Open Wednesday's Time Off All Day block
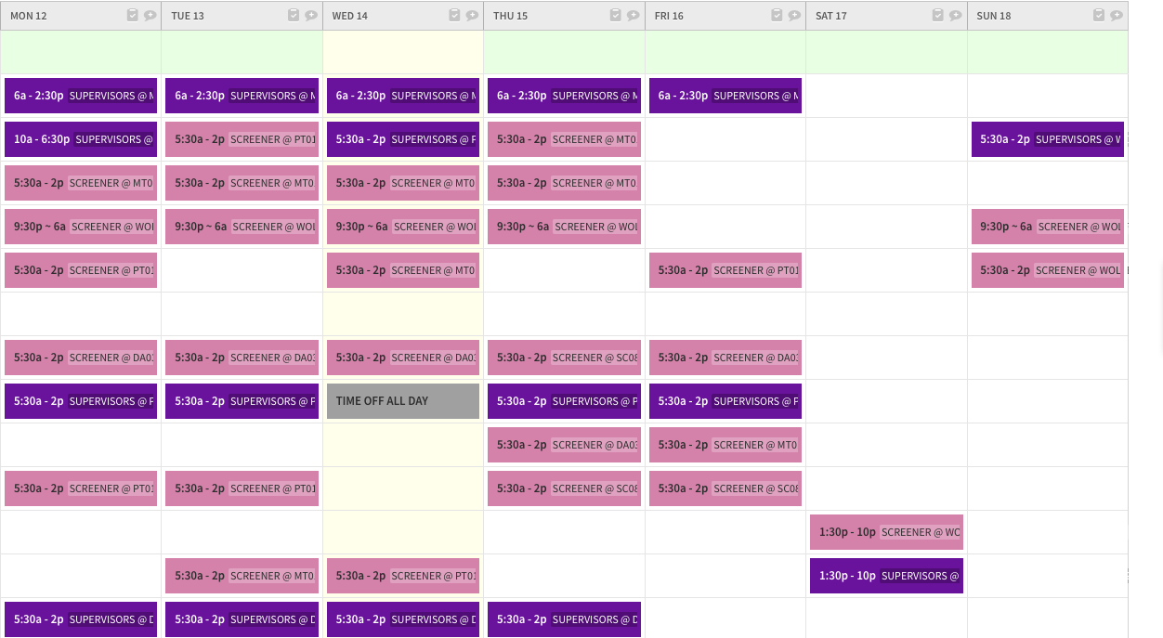 point(403,401)
